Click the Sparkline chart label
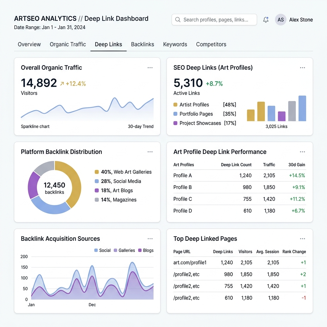The image size is (327, 327). pyautogui.click(x=35, y=126)
